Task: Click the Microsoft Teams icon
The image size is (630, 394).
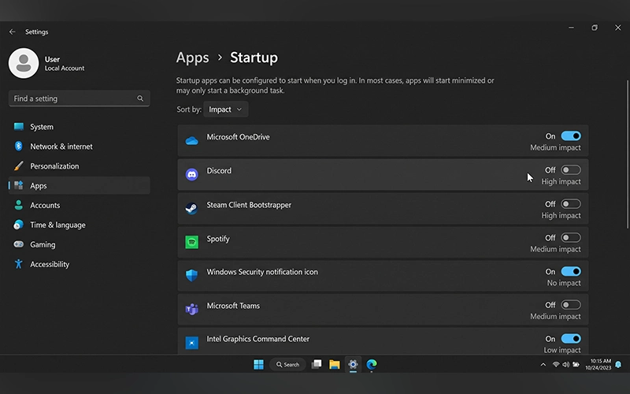Action: (x=191, y=309)
